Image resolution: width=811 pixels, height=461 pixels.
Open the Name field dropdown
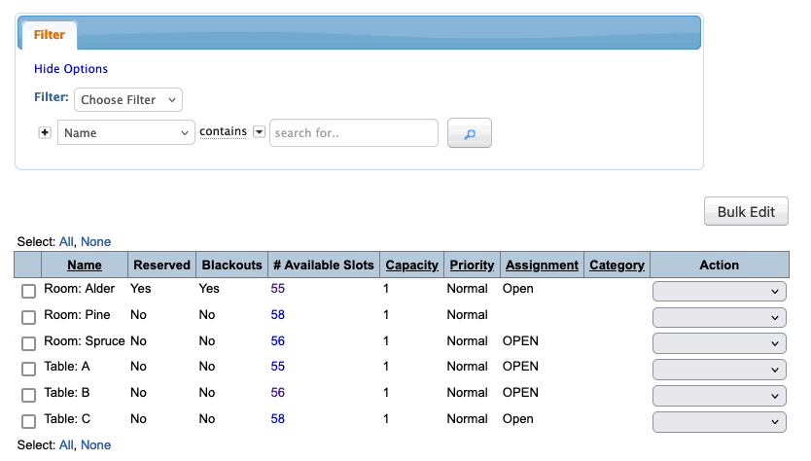coord(125,132)
